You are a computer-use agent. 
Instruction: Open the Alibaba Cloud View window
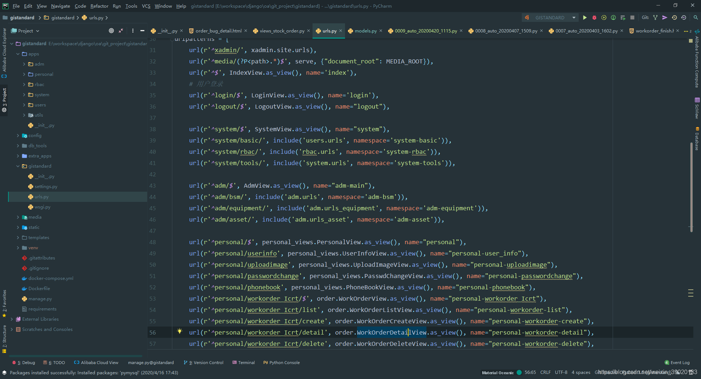pos(96,363)
